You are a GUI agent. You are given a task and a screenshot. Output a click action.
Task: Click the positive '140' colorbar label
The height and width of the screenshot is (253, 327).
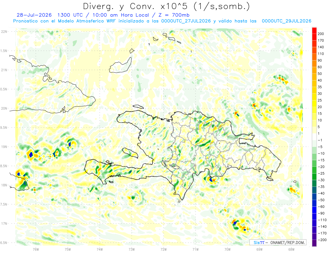click(321, 47)
